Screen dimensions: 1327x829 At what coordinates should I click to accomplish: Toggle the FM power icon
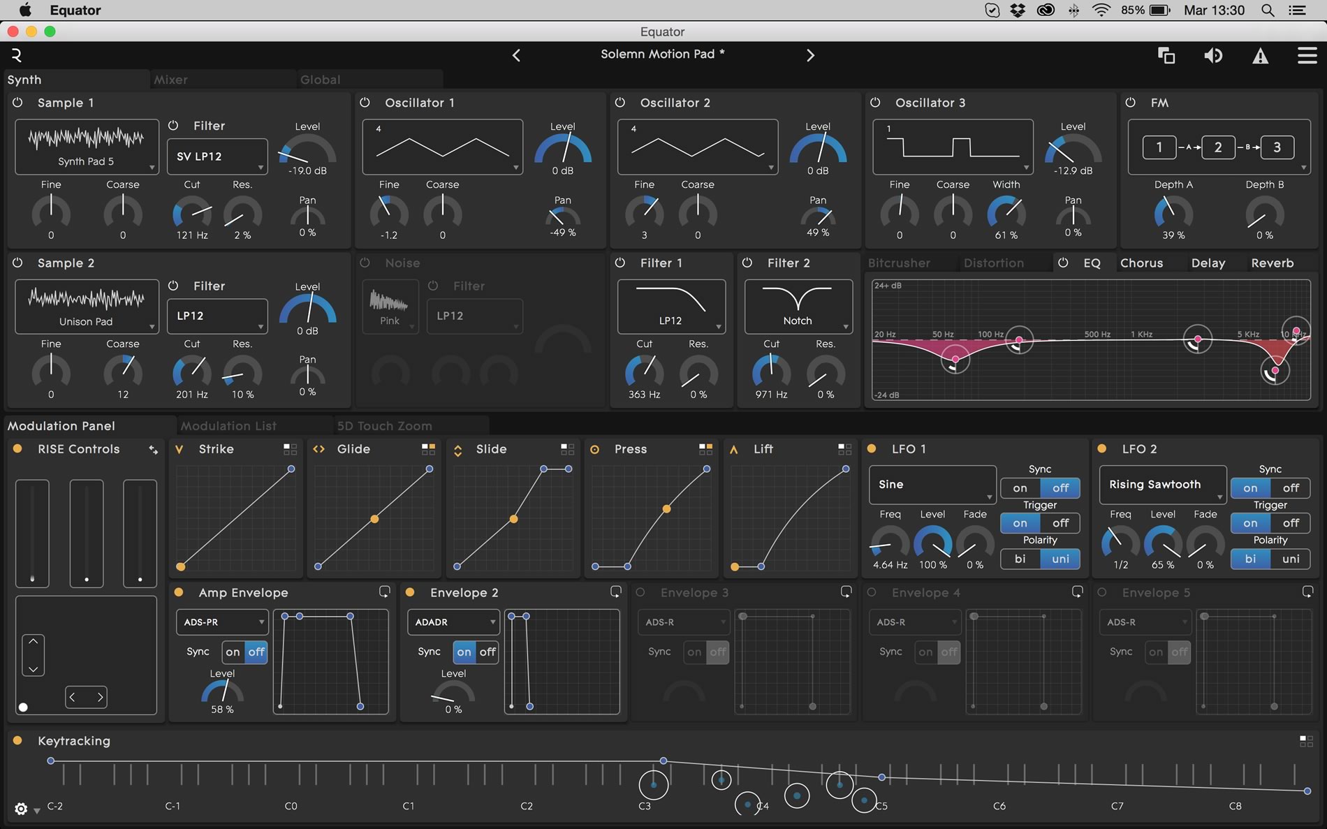tap(1131, 103)
